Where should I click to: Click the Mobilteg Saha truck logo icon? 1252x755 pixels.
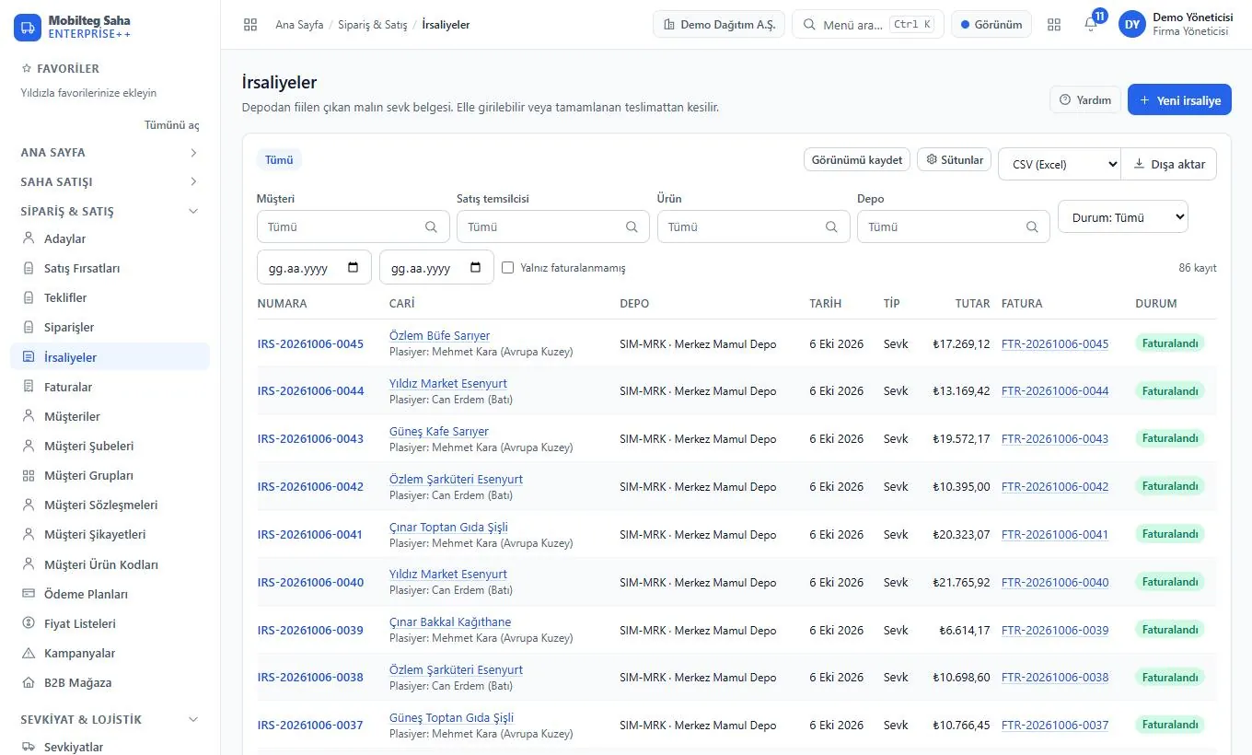click(28, 27)
